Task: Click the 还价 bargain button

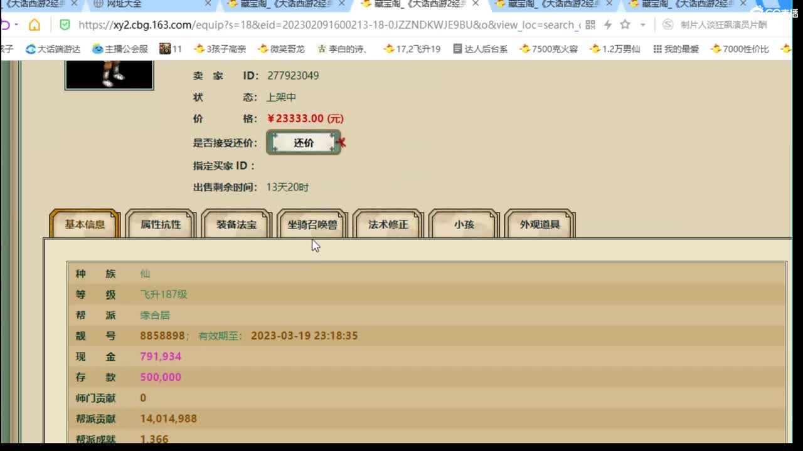Action: pyautogui.click(x=304, y=143)
